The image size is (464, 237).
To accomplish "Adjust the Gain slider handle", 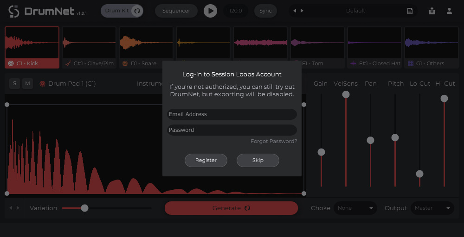I will click(x=321, y=152).
